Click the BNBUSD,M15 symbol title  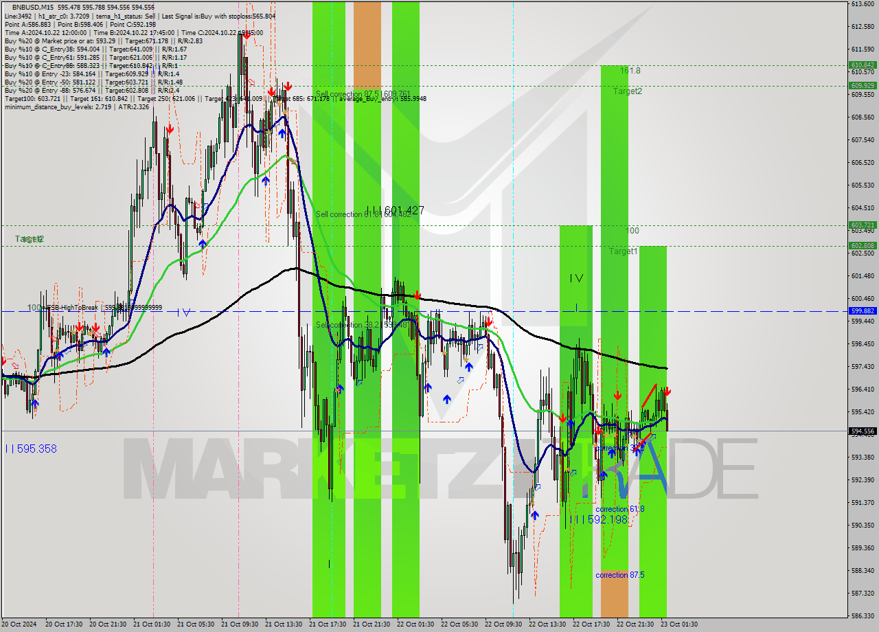coord(34,7)
